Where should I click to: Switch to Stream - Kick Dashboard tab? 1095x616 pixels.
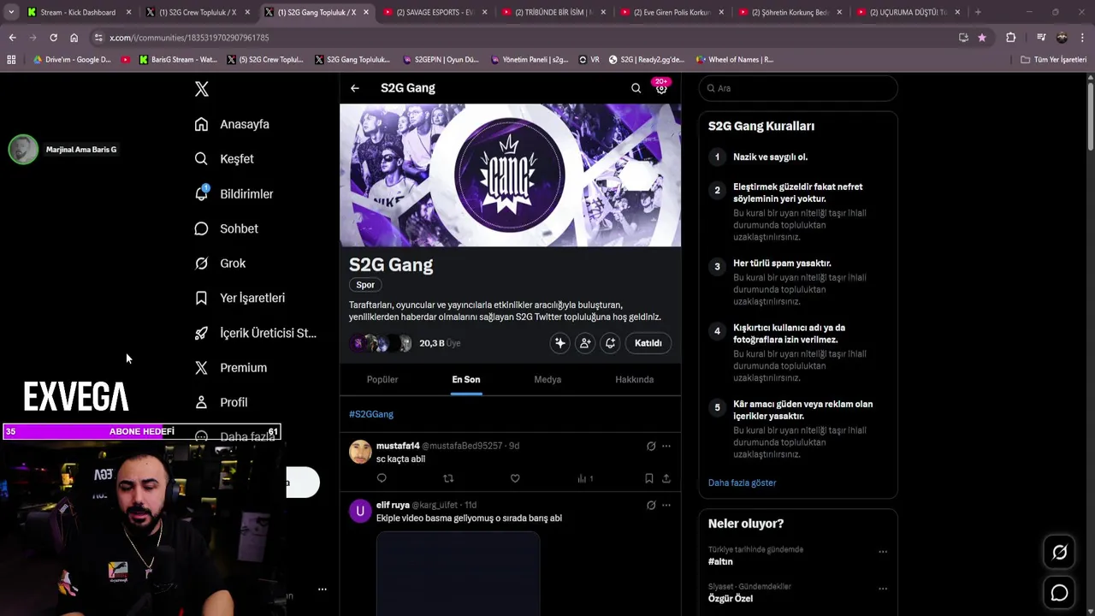(78, 12)
